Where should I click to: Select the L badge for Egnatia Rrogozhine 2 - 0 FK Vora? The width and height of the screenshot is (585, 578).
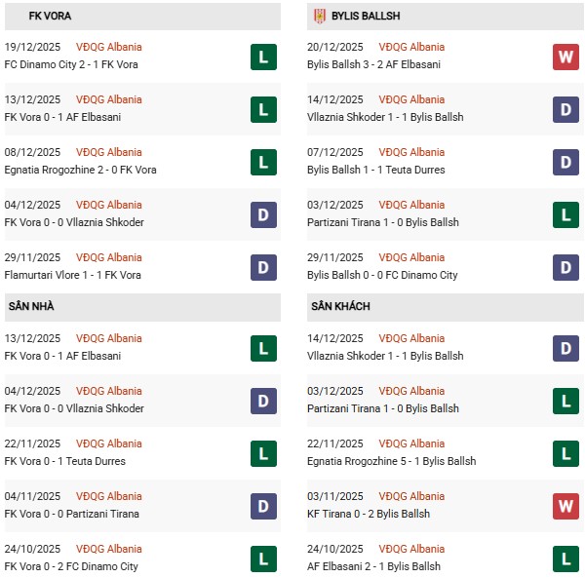(x=263, y=162)
